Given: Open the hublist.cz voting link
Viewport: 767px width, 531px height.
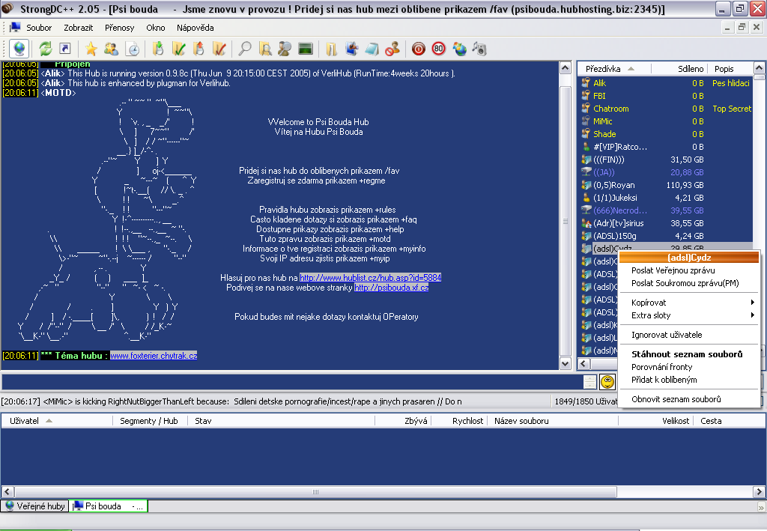Looking at the screenshot, I should tap(370, 278).
